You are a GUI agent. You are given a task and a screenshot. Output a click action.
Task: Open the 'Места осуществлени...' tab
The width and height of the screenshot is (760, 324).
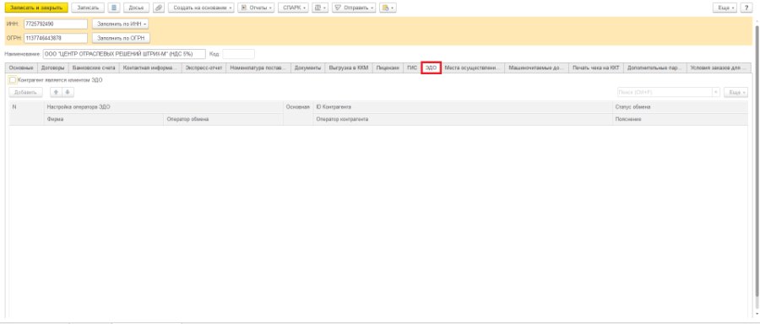click(473, 68)
